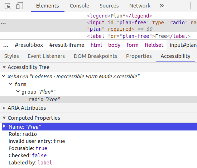
Task: Click the group "Plan*" node label
Action: click(38, 92)
